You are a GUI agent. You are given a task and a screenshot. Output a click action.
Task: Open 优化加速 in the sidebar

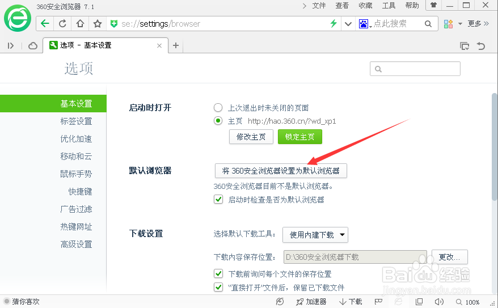[76, 139]
